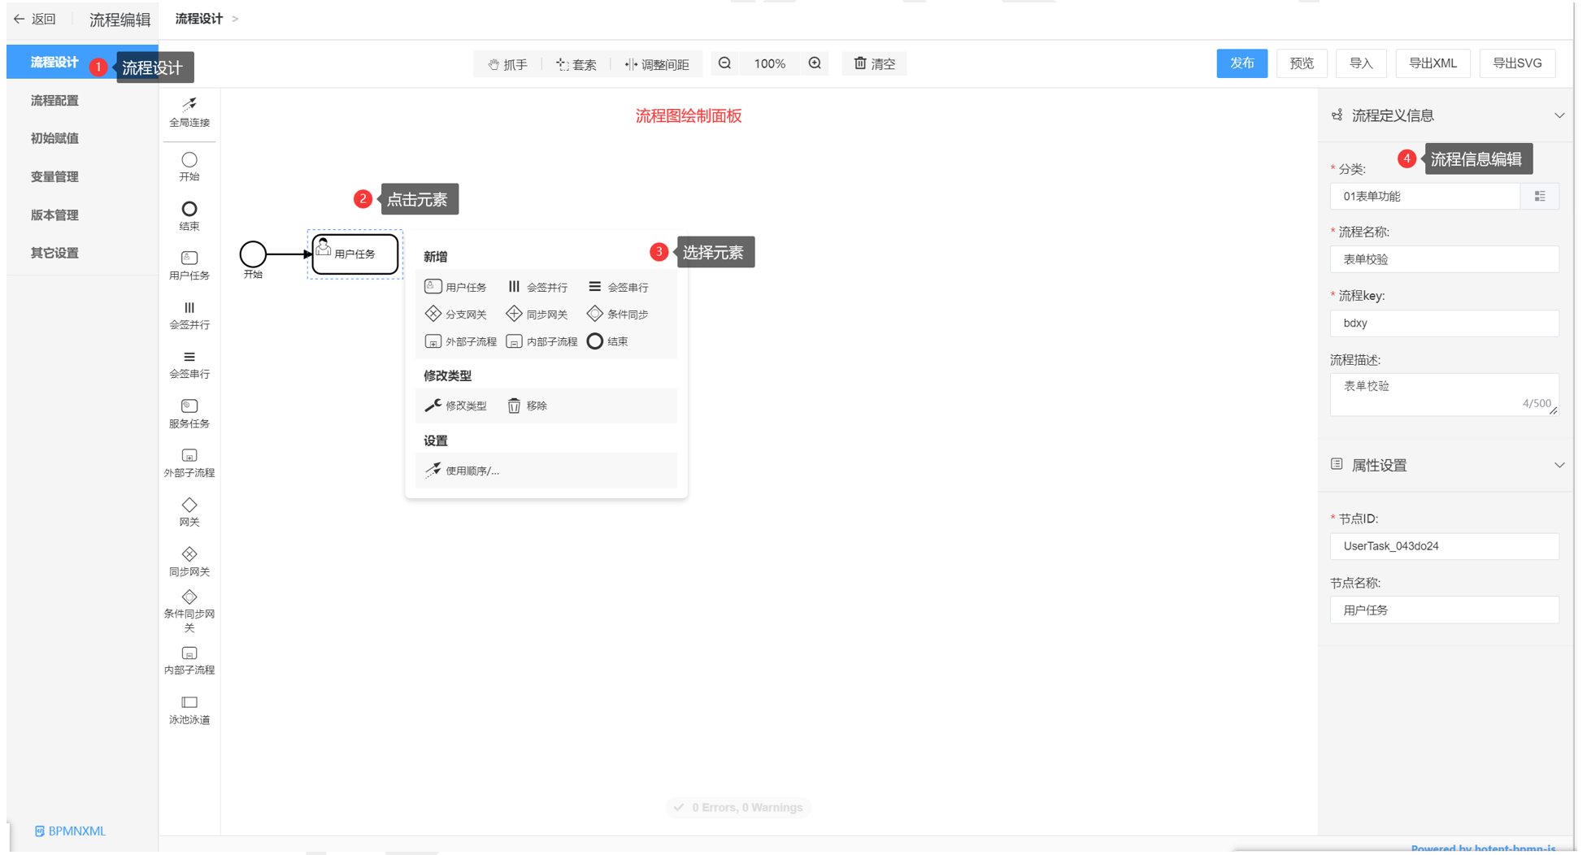Select the 开始 start node on canvas

[x=253, y=254]
